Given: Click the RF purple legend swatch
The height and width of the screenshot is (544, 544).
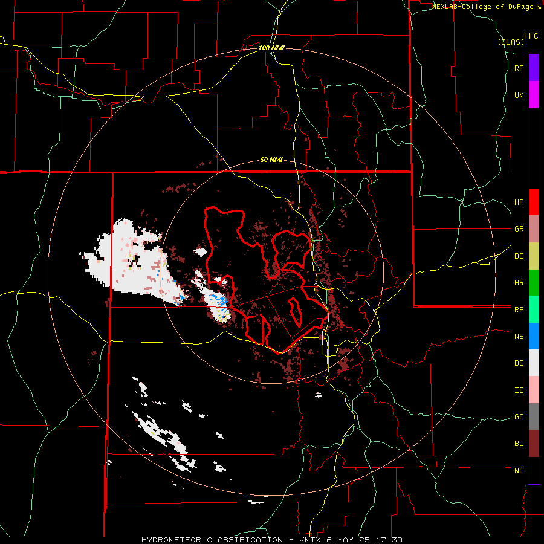Looking at the screenshot, I should coord(534,68).
